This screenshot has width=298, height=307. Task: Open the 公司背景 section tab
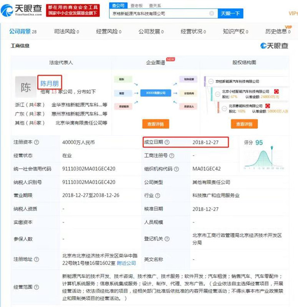[23, 31]
